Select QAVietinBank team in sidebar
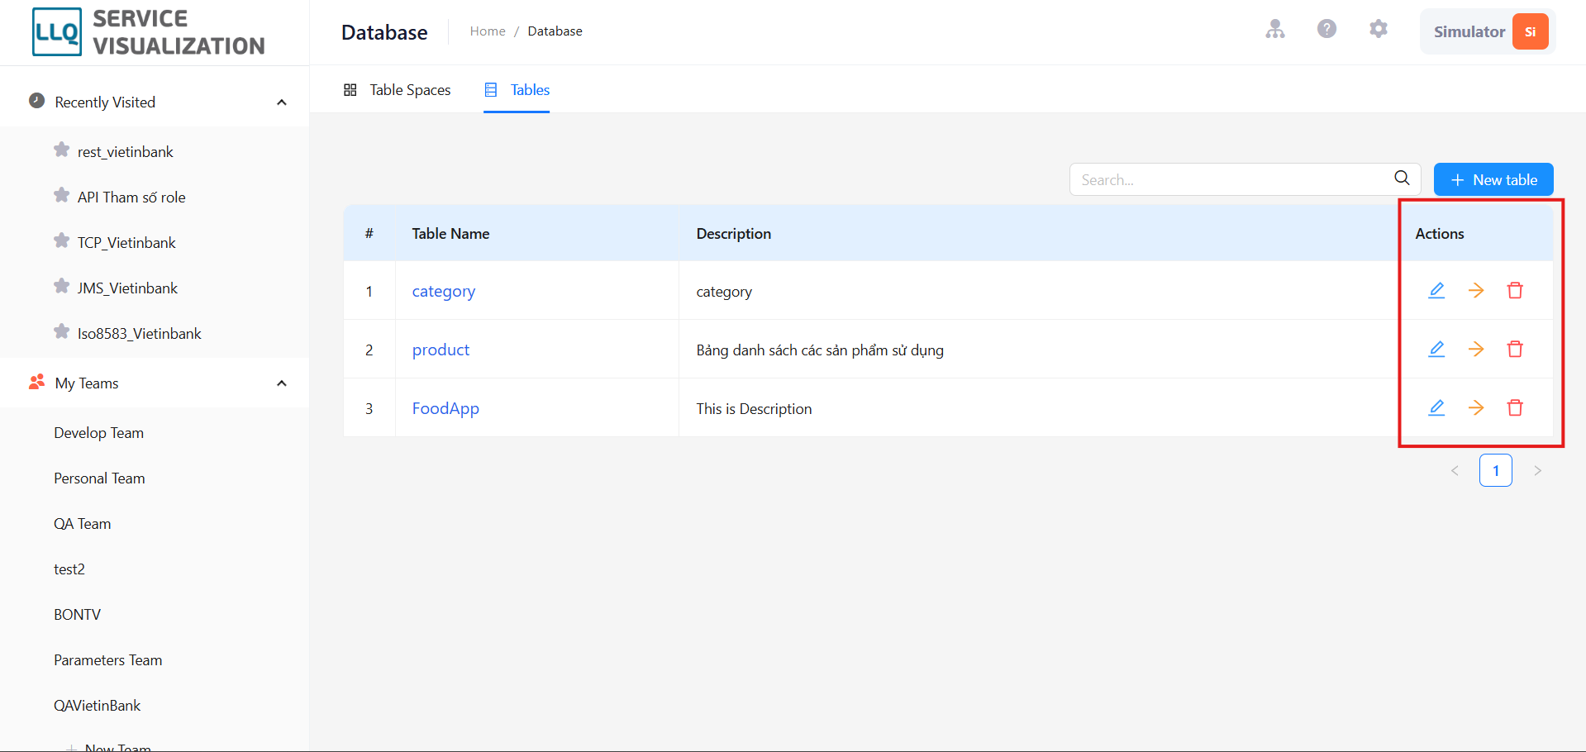The image size is (1586, 752). coord(97,706)
